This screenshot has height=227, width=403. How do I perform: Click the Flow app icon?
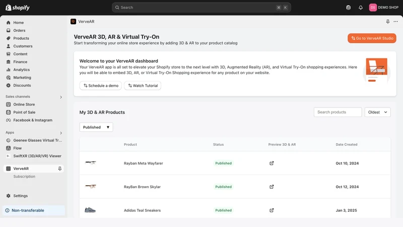(9, 148)
